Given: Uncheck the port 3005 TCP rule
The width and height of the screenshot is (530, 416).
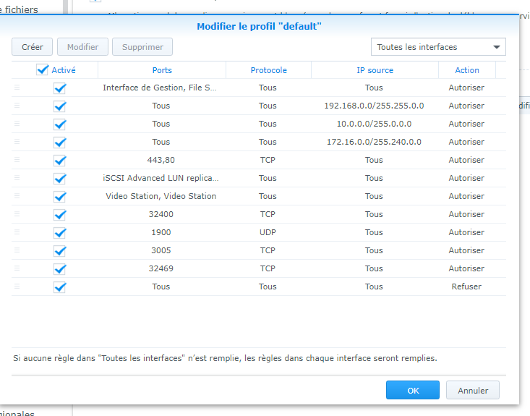Looking at the screenshot, I should click(60, 250).
